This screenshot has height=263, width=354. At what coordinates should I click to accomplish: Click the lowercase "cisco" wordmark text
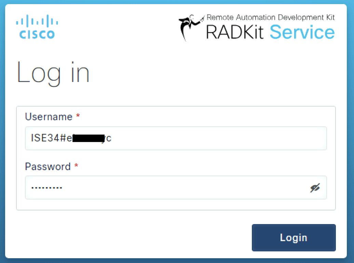pyautogui.click(x=37, y=34)
